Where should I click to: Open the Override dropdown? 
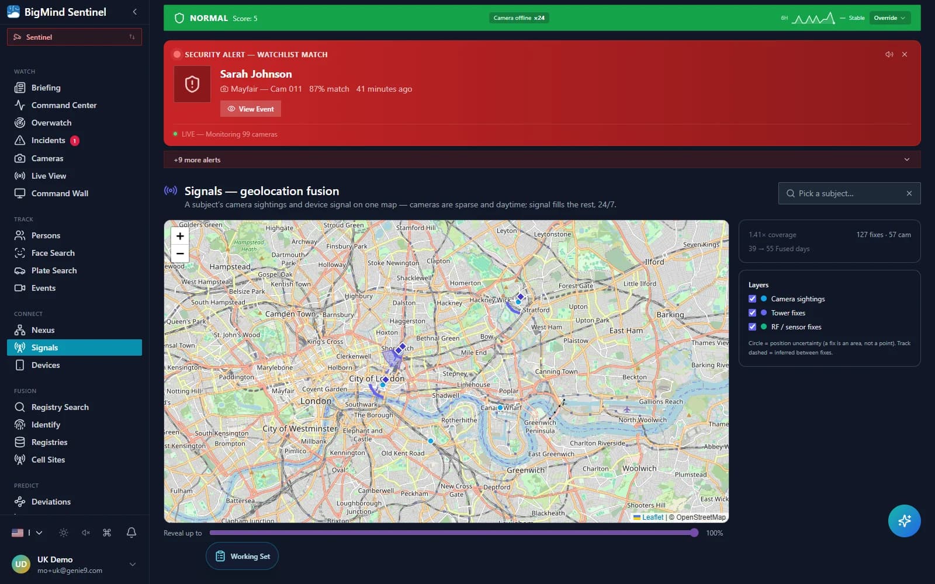[x=890, y=18]
